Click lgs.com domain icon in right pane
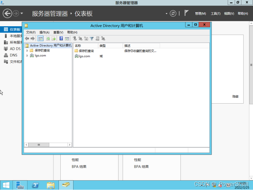This screenshot has width=253, height=190. point(76,56)
